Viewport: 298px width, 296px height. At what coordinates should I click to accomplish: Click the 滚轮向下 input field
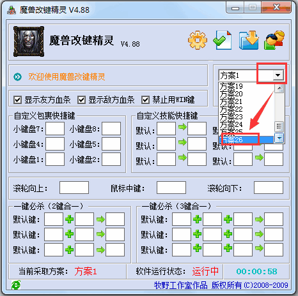coord(269,188)
